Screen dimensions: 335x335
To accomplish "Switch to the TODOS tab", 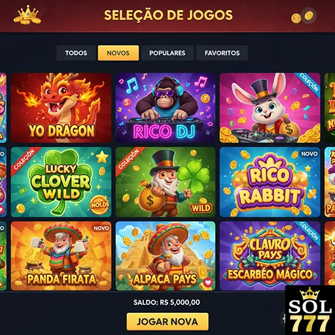I will coord(76,53).
